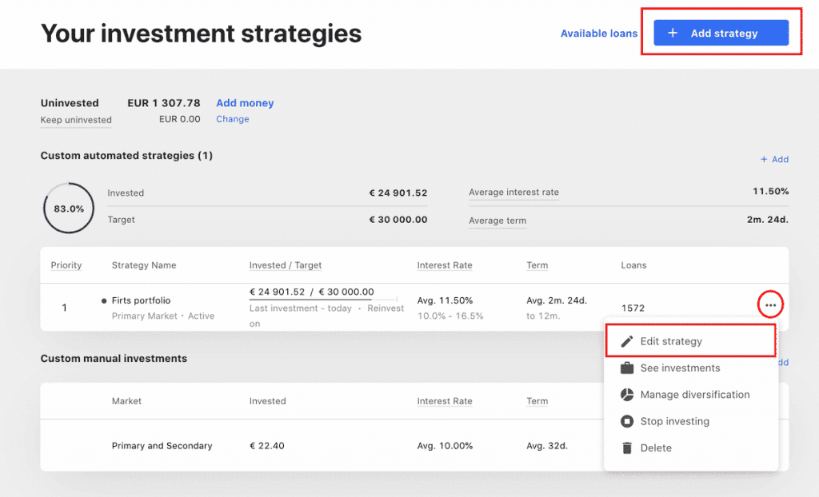Click the briefcase icon for See investments
The height and width of the screenshot is (497, 819).
click(627, 368)
